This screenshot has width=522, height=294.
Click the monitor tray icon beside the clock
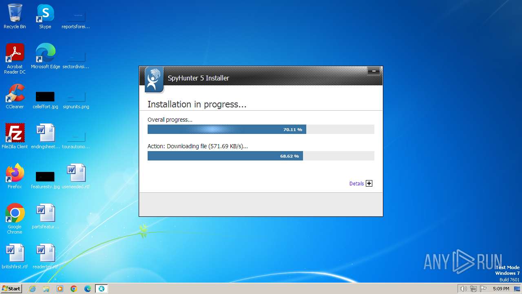pyautogui.click(x=517, y=289)
